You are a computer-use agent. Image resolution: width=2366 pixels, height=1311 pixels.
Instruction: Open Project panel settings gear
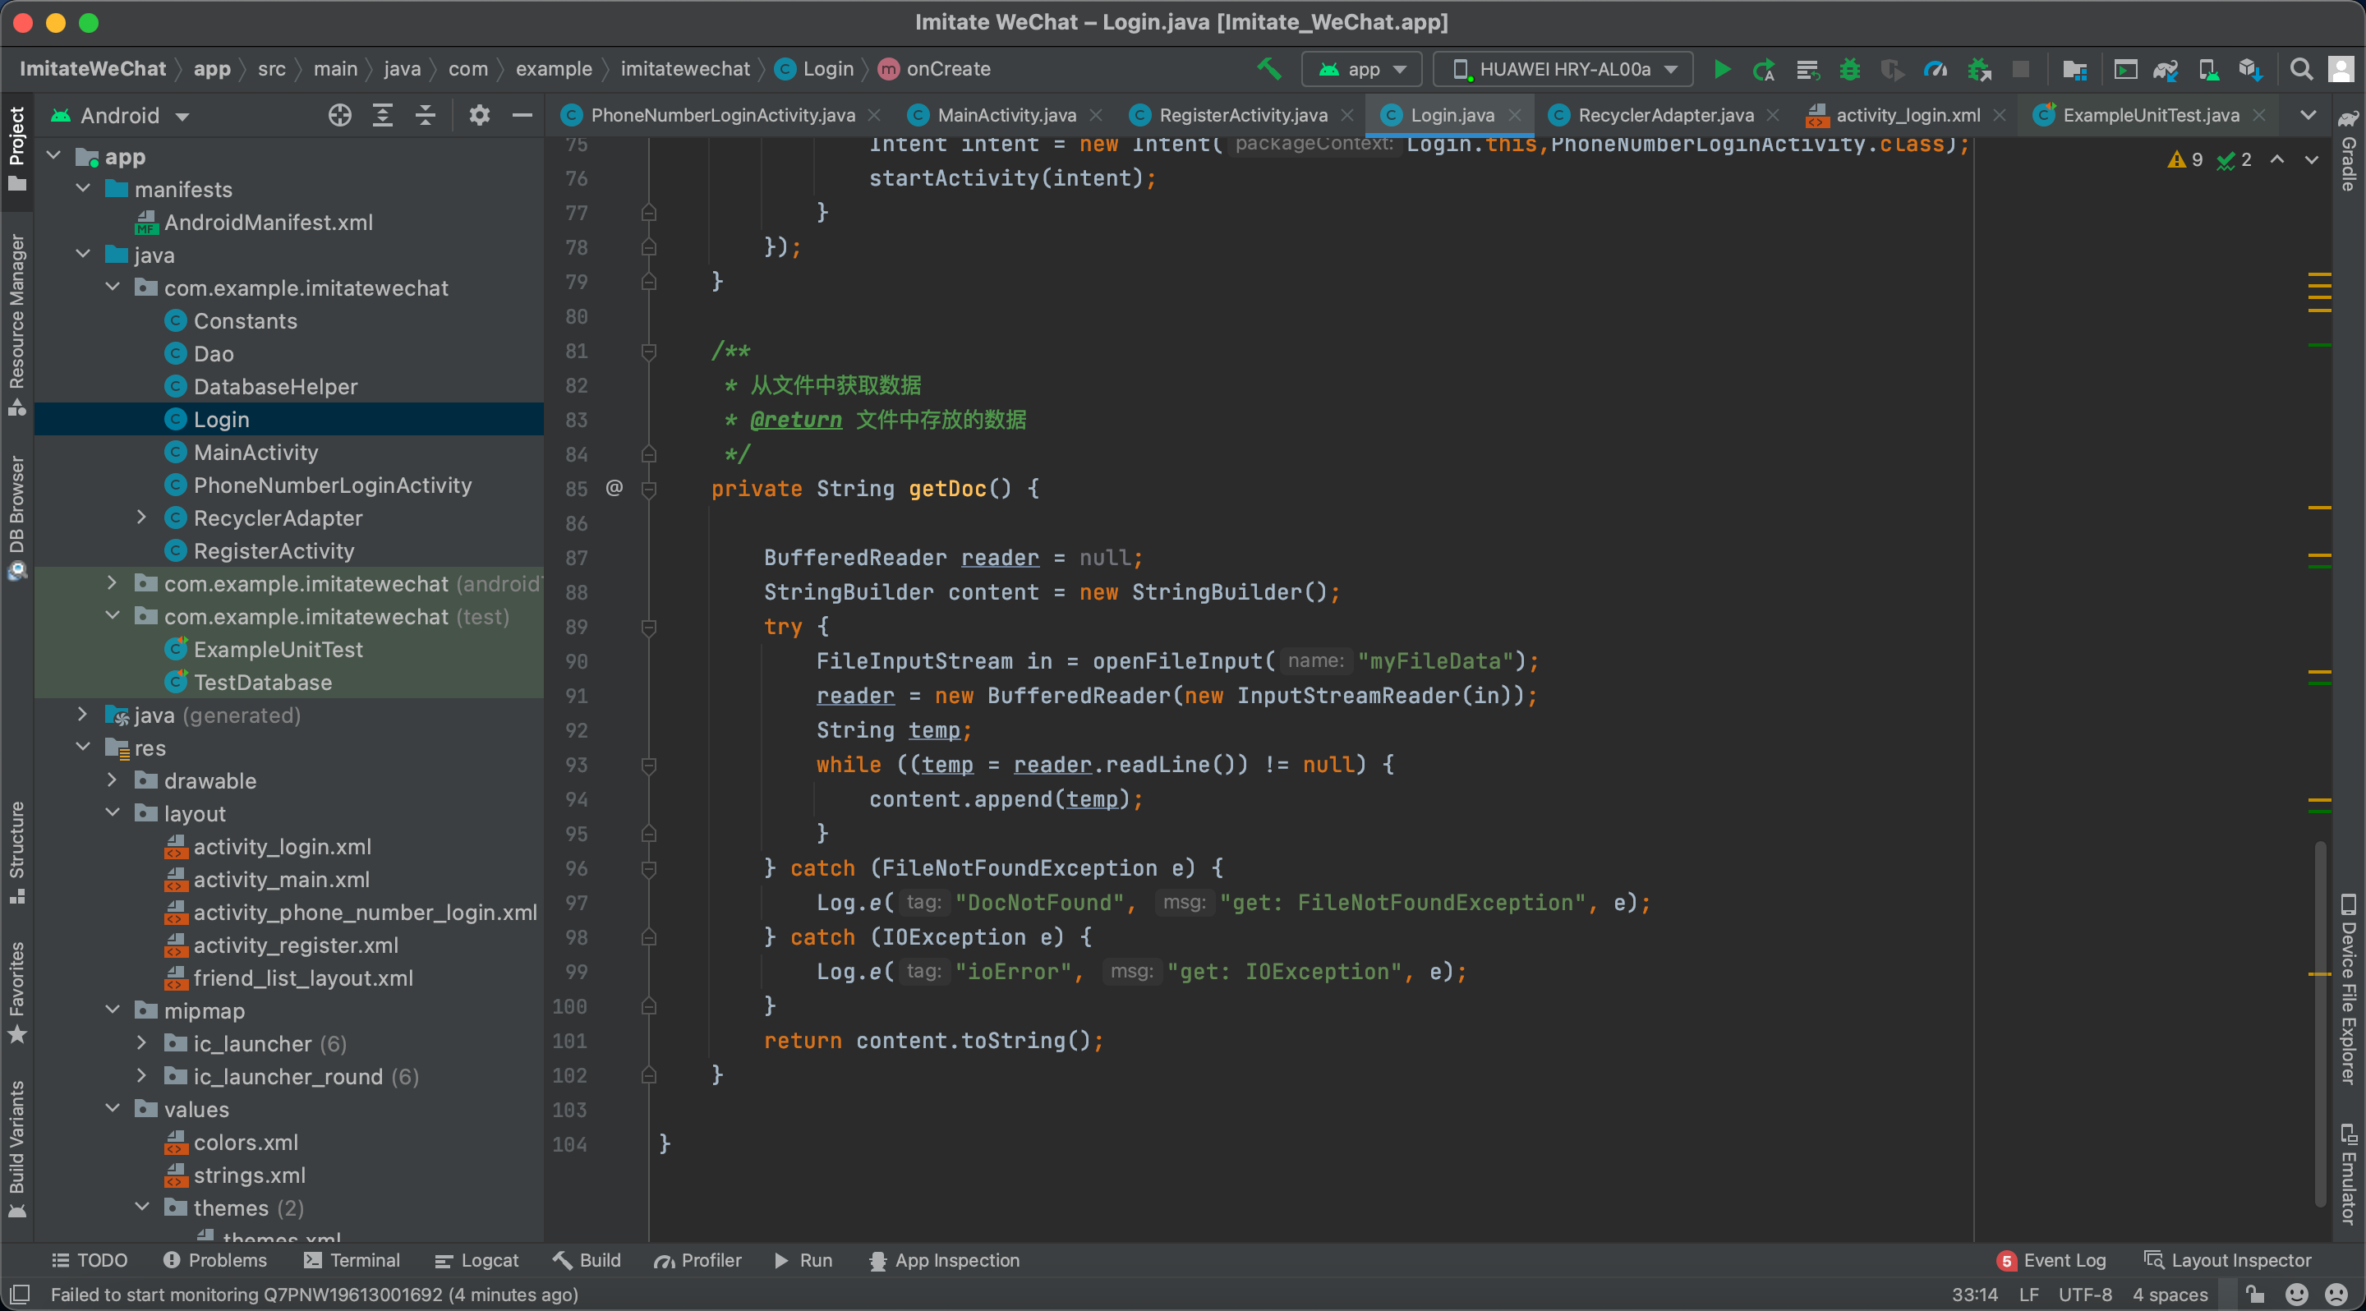tap(480, 116)
